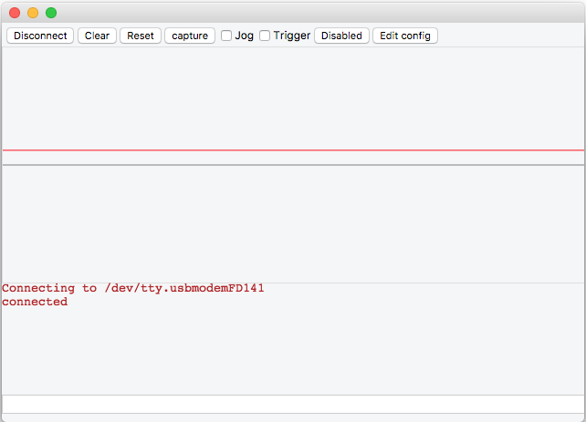Image resolution: width=586 pixels, height=422 pixels.
Task: Minimize the window with yellow button
Action: [33, 13]
